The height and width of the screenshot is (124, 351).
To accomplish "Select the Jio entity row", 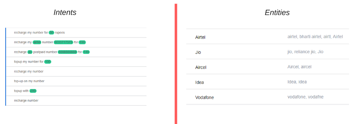I will [x=268, y=52].
